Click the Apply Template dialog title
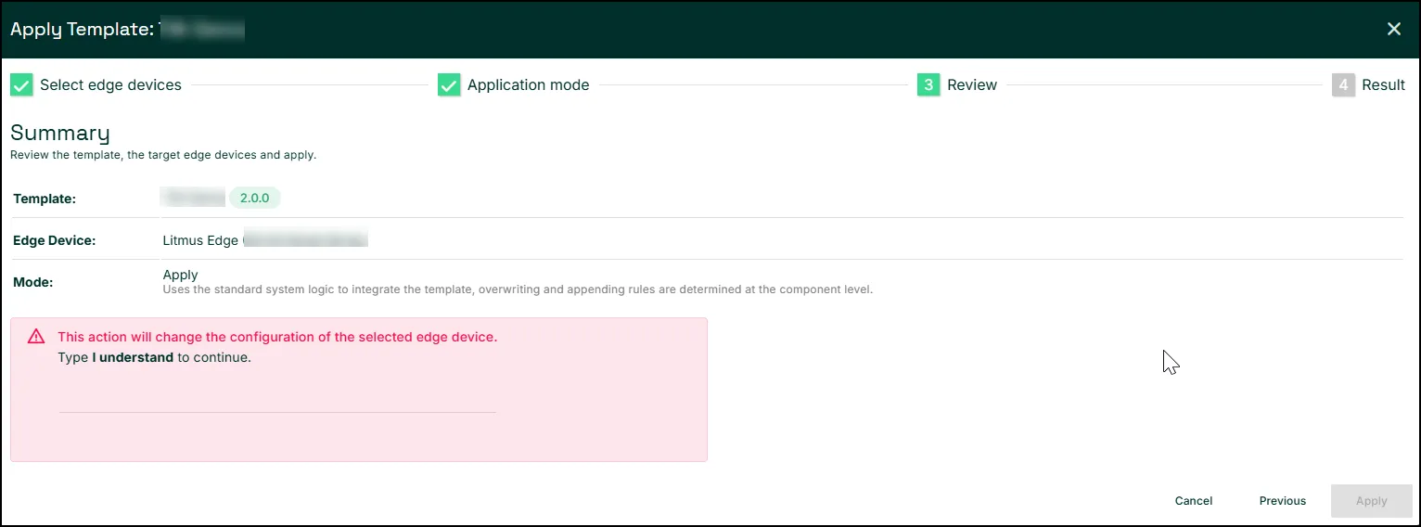The height and width of the screenshot is (527, 1421). pyautogui.click(x=127, y=30)
